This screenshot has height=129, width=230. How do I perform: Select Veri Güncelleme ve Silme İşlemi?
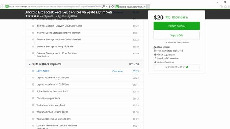tap(54, 119)
